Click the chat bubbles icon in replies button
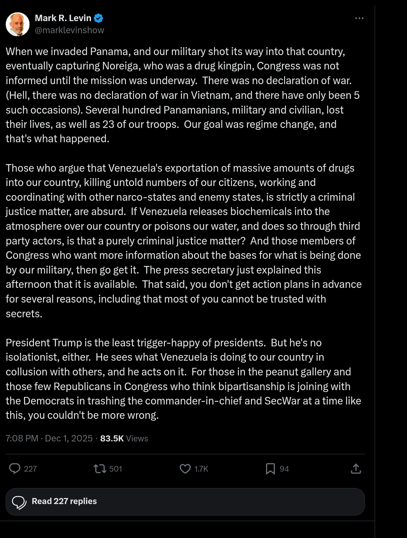Screen dimensions: 407x538 pyautogui.click(x=19, y=502)
